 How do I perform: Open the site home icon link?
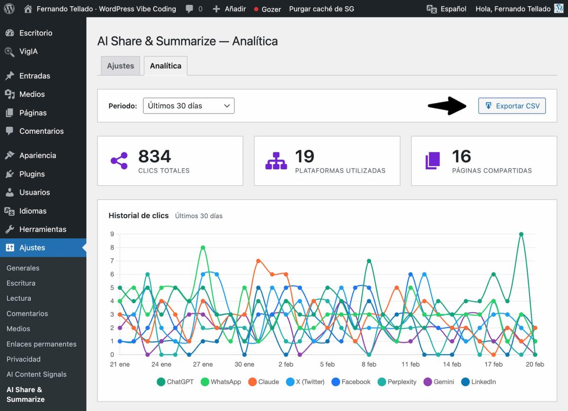tap(28, 9)
